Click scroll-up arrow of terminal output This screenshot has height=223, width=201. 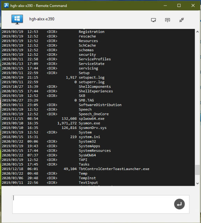[197, 32]
